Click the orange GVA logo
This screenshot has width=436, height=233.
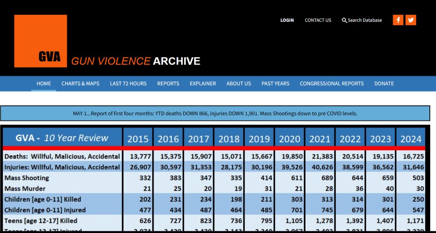pyautogui.click(x=40, y=41)
